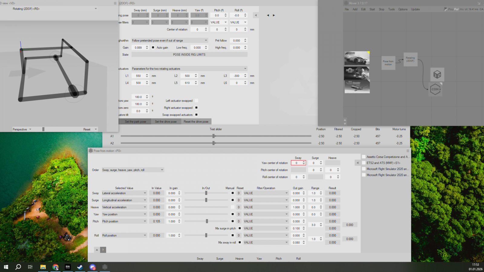Click the PayPal.Me donation icon
The height and width of the screenshot is (272, 484).
click(x=453, y=9)
